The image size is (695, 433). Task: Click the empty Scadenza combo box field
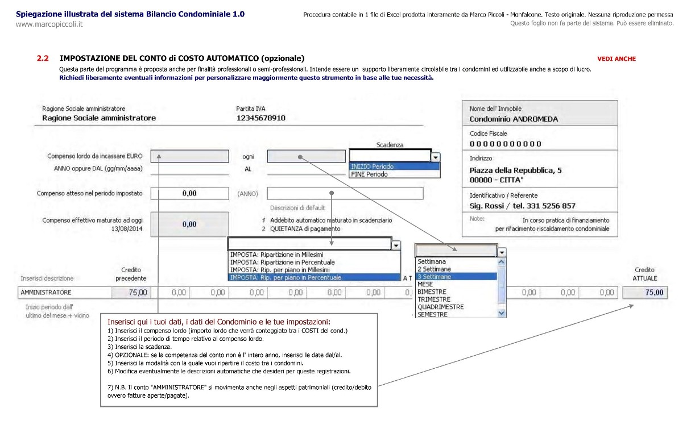390,156
